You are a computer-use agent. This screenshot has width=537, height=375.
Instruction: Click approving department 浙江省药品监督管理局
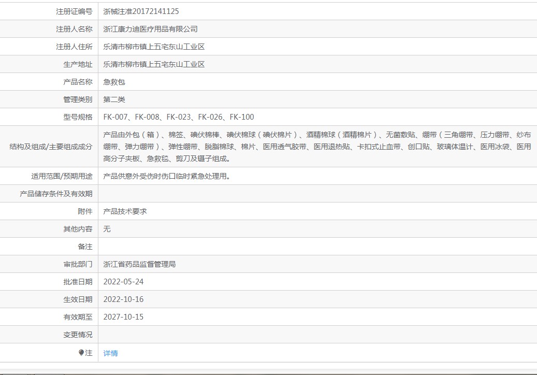[139, 264]
